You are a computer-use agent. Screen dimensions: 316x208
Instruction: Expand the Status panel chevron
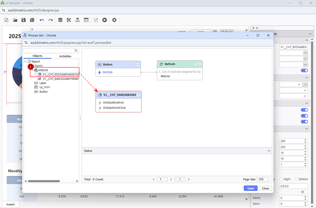point(269,151)
